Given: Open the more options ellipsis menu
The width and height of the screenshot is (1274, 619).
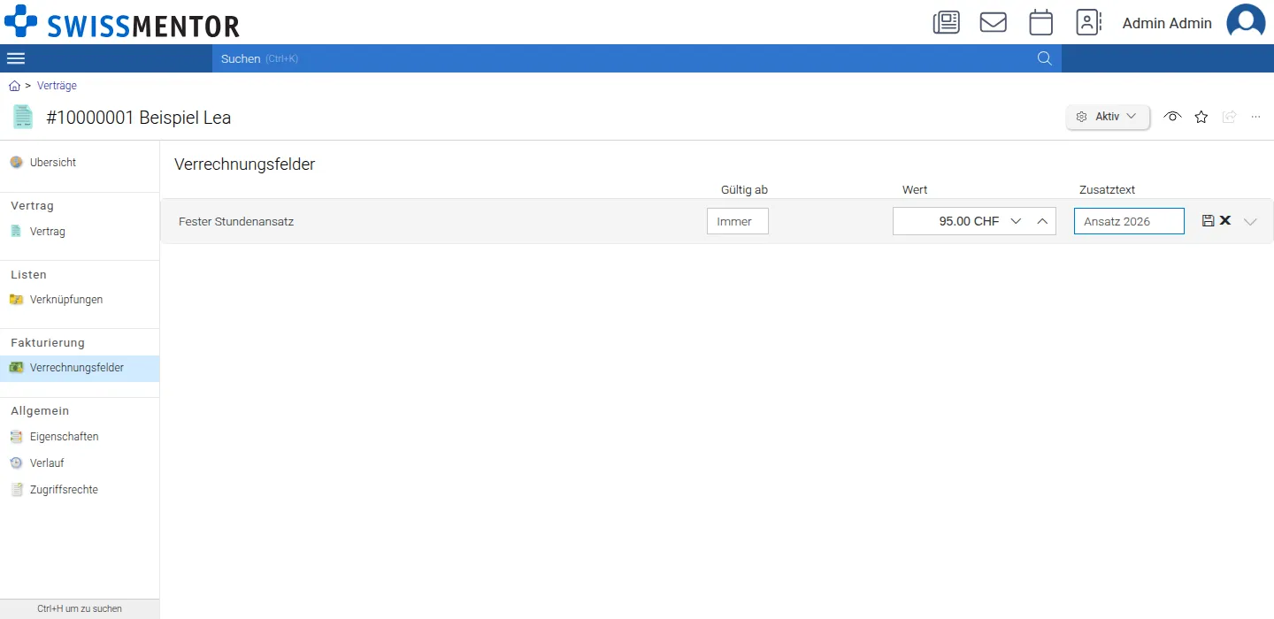Looking at the screenshot, I should pos(1256,117).
